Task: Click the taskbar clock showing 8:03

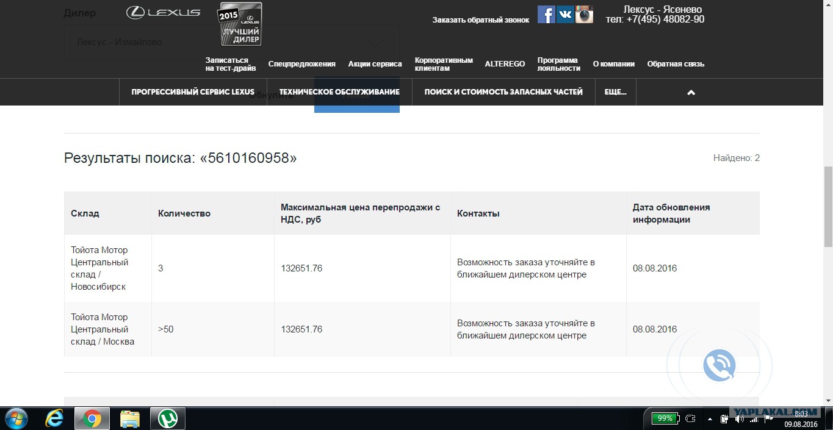Action: pyautogui.click(x=801, y=414)
